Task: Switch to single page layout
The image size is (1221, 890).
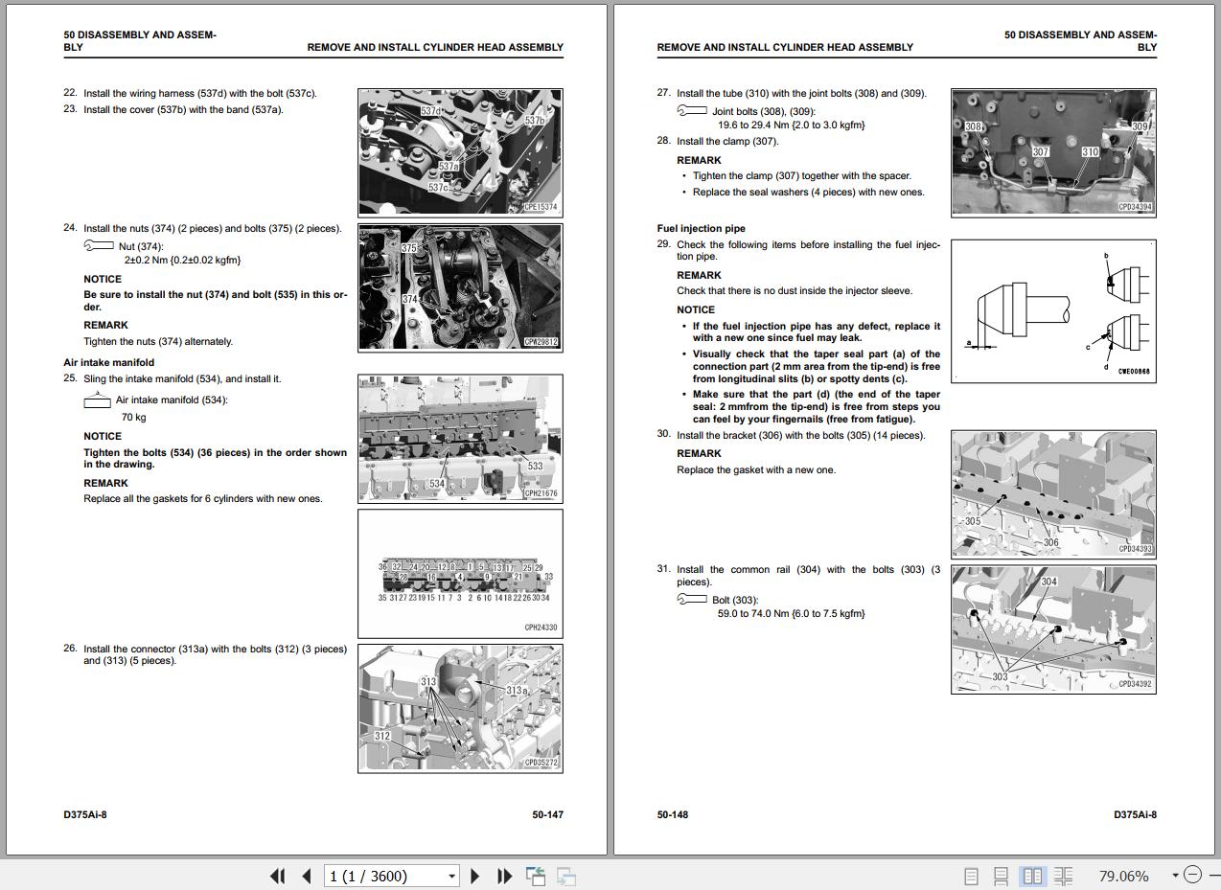Action: click(971, 876)
